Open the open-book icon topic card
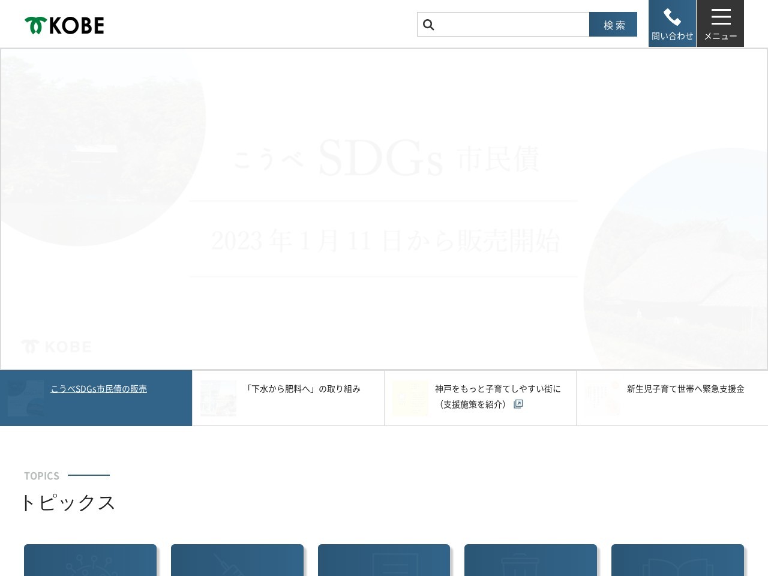 click(x=677, y=560)
